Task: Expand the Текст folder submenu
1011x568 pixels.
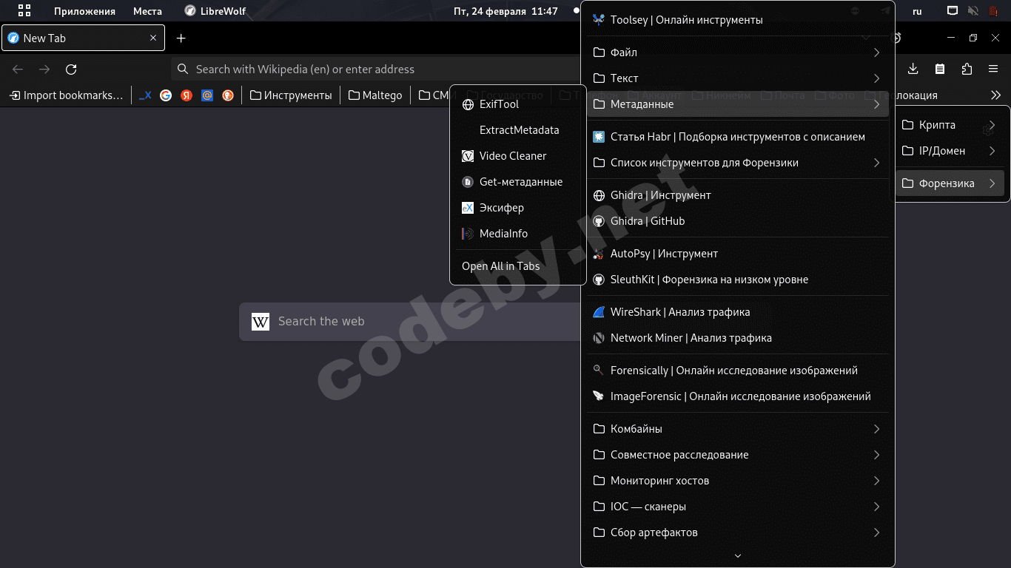Action: click(738, 78)
